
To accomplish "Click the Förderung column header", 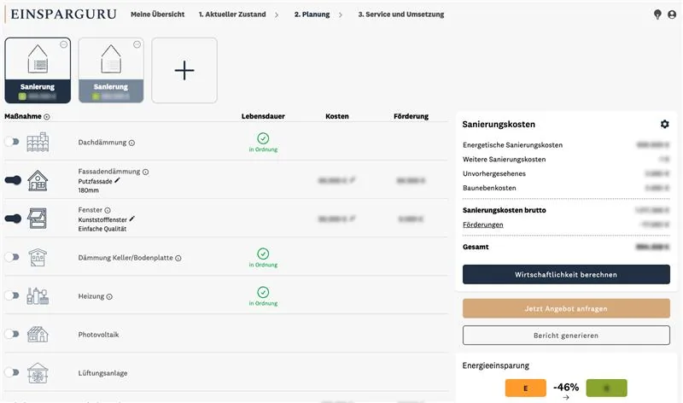I will pos(412,116).
